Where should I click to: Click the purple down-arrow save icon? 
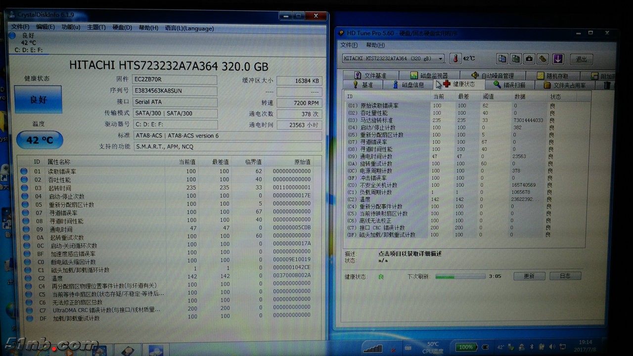(558, 59)
